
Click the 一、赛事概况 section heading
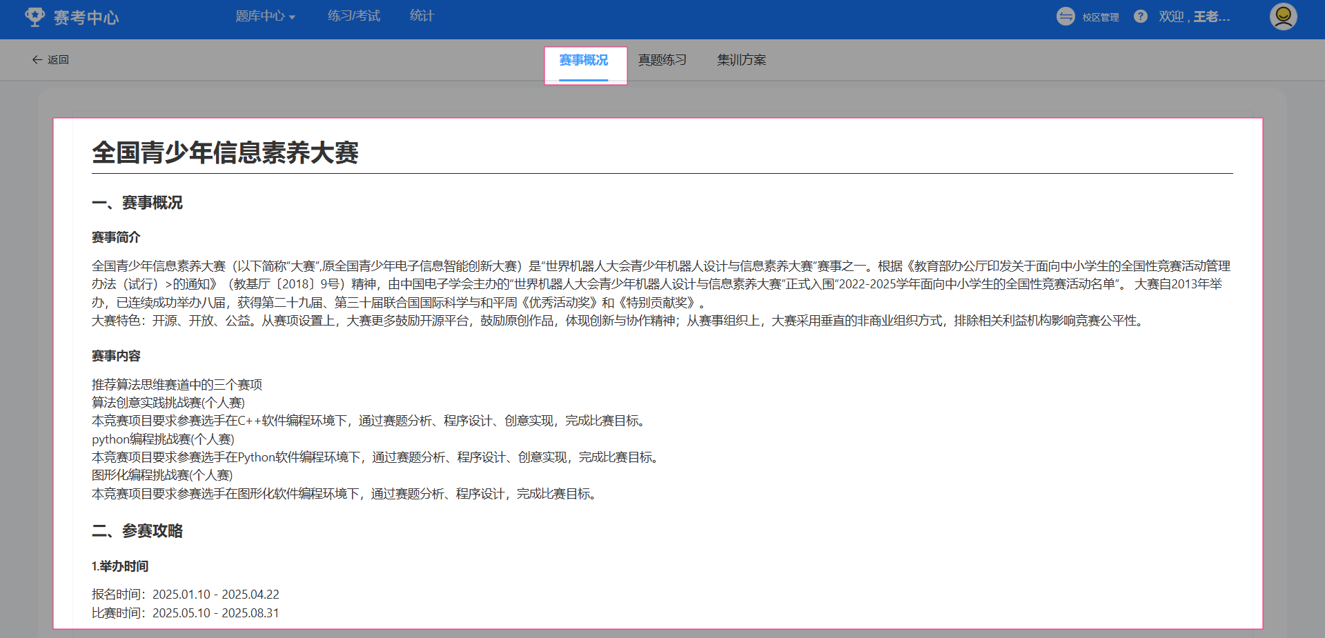pyautogui.click(x=137, y=203)
